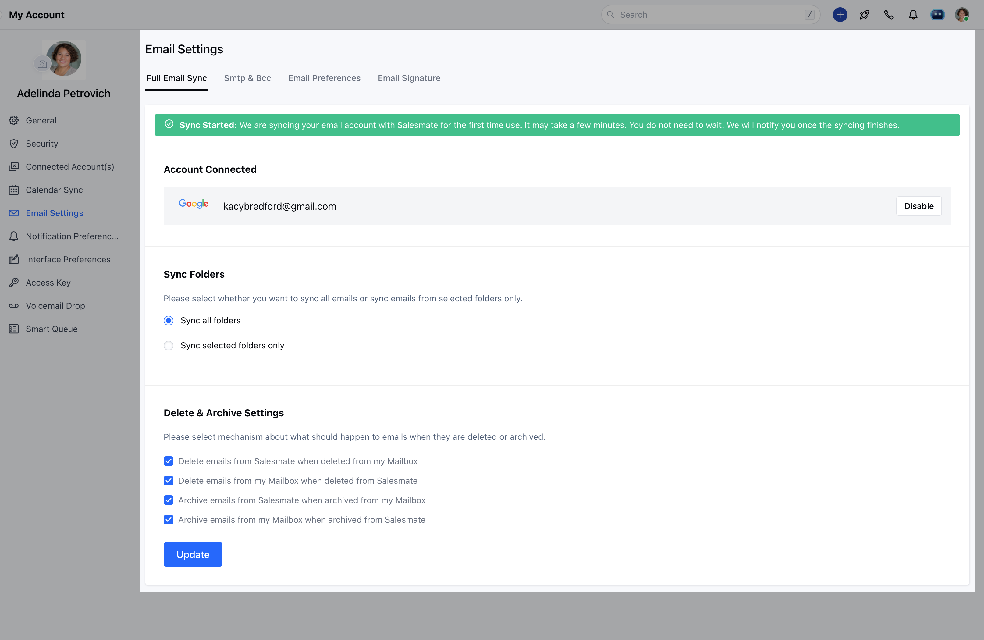The image size is (984, 640).
Task: Click the Notification Preferences bell icon
Action: point(14,236)
